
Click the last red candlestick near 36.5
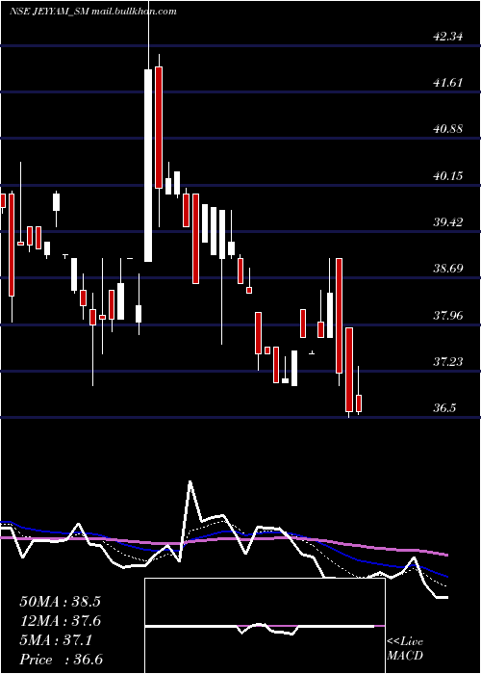click(x=359, y=403)
